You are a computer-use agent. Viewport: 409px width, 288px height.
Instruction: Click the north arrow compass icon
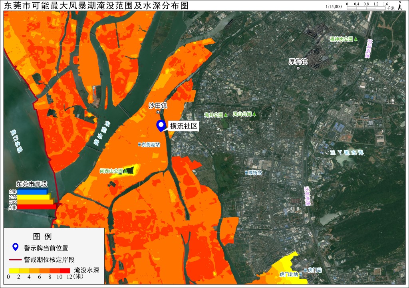point(400,6)
